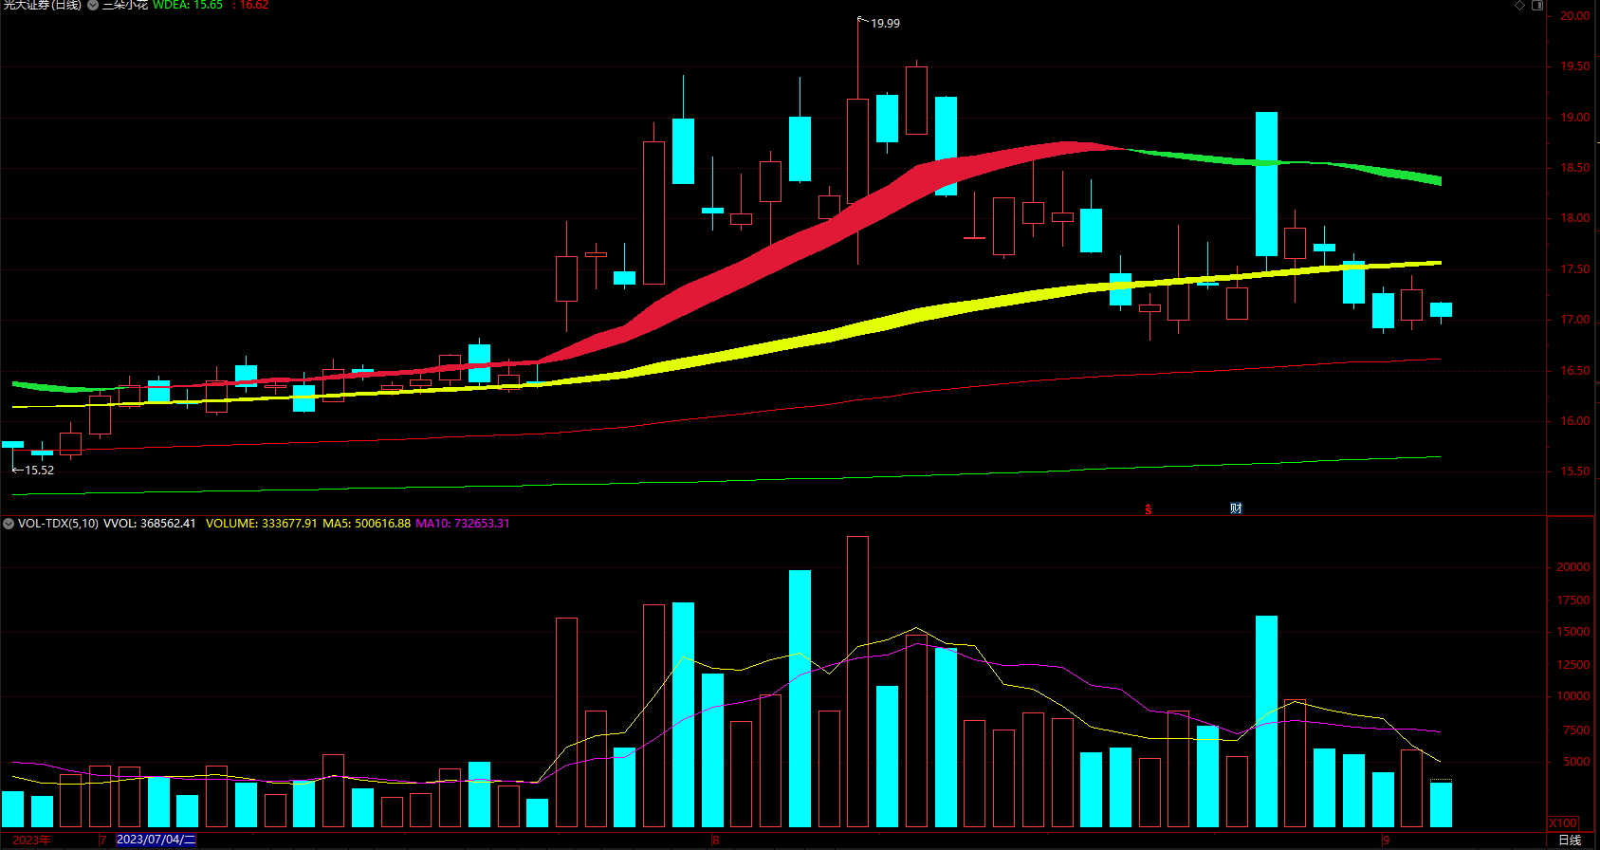The image size is (1600, 850).
Task: Click the '财' financial marker below chart
Action: point(1236,508)
